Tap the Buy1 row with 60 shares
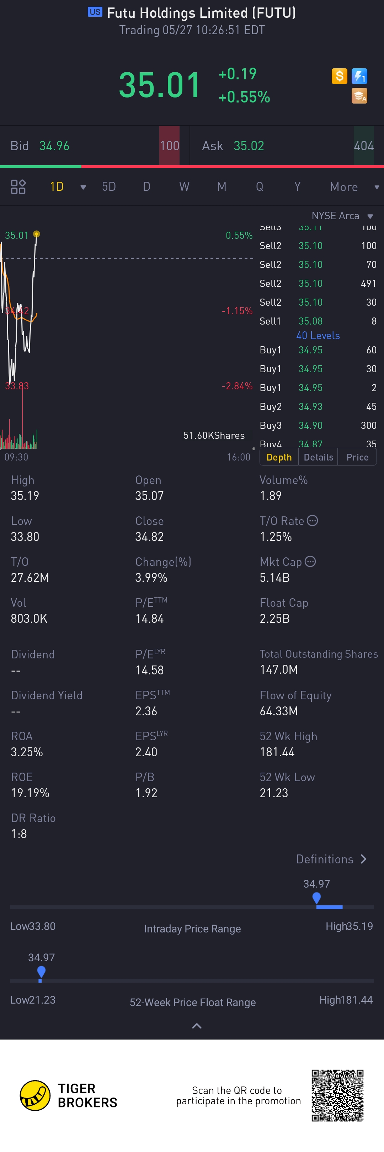This screenshot has height=1152, width=384. 318,350
